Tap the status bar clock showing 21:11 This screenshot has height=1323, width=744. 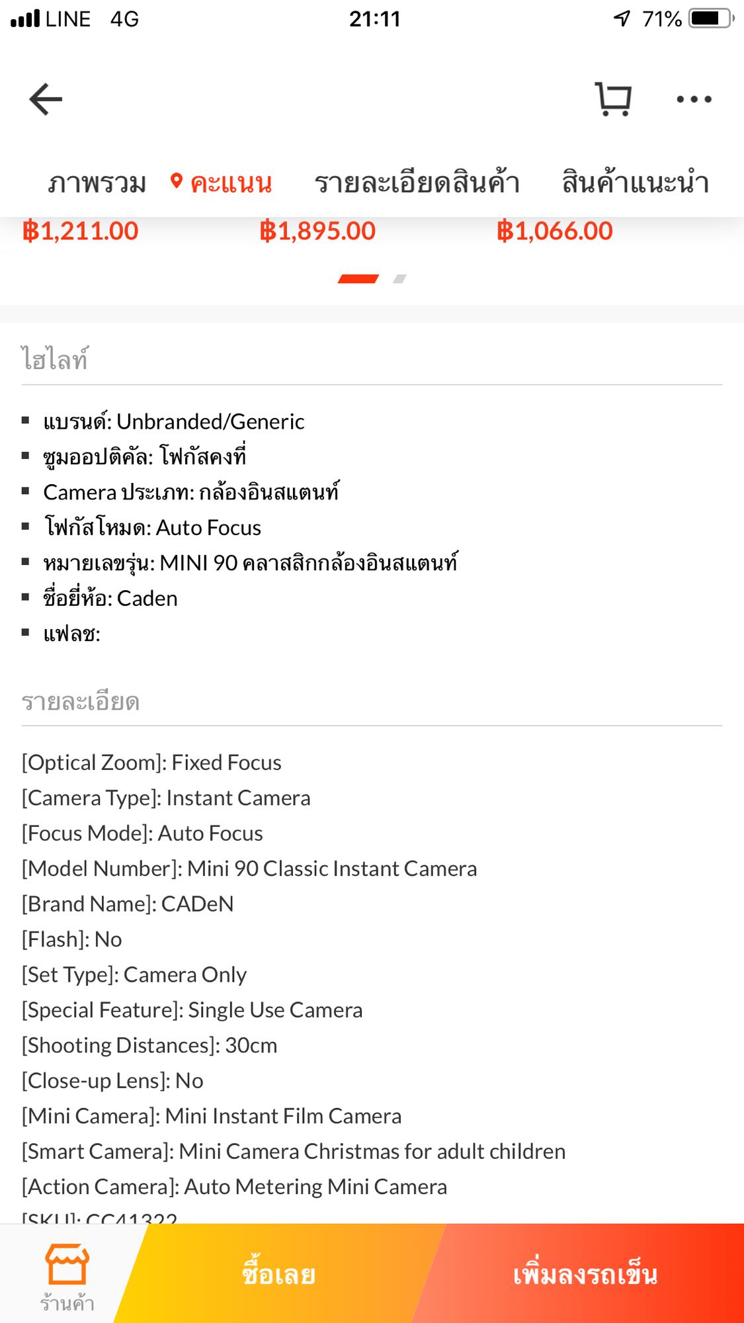[x=374, y=19]
